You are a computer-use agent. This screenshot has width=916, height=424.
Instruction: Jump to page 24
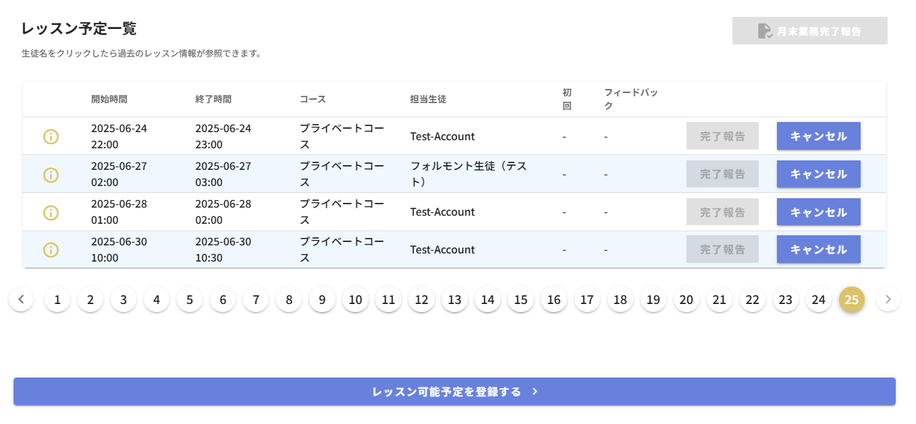click(x=818, y=299)
